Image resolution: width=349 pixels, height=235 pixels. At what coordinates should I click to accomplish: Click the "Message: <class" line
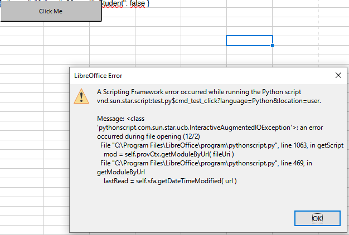tap(120, 119)
